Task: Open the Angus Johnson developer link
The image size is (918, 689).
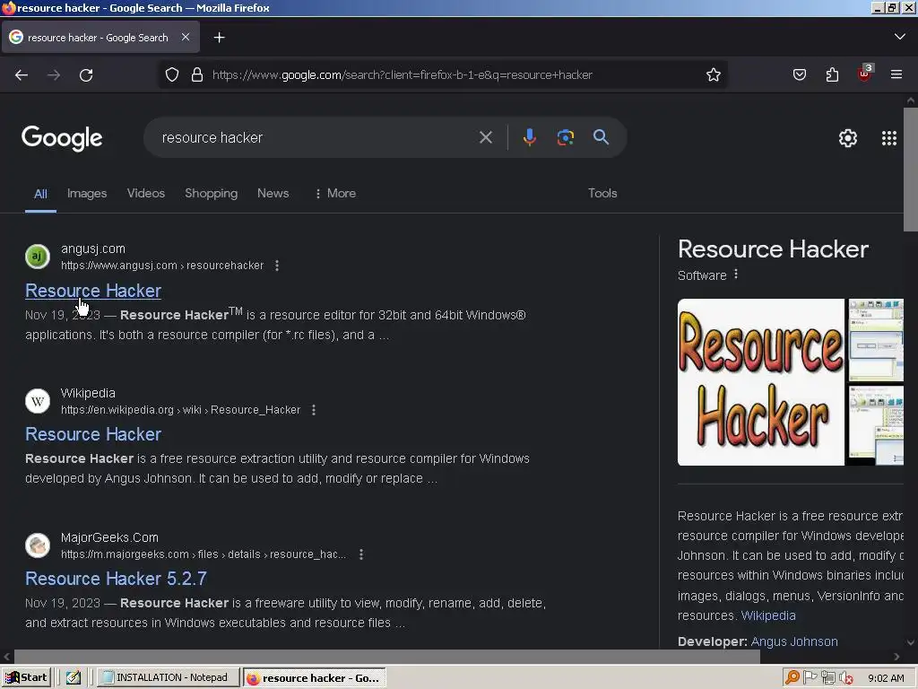Action: [794, 641]
